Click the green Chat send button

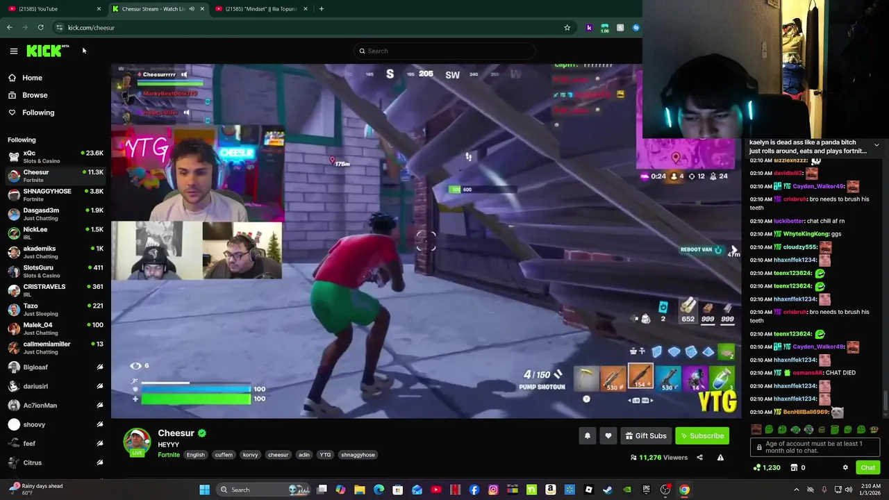tap(867, 468)
